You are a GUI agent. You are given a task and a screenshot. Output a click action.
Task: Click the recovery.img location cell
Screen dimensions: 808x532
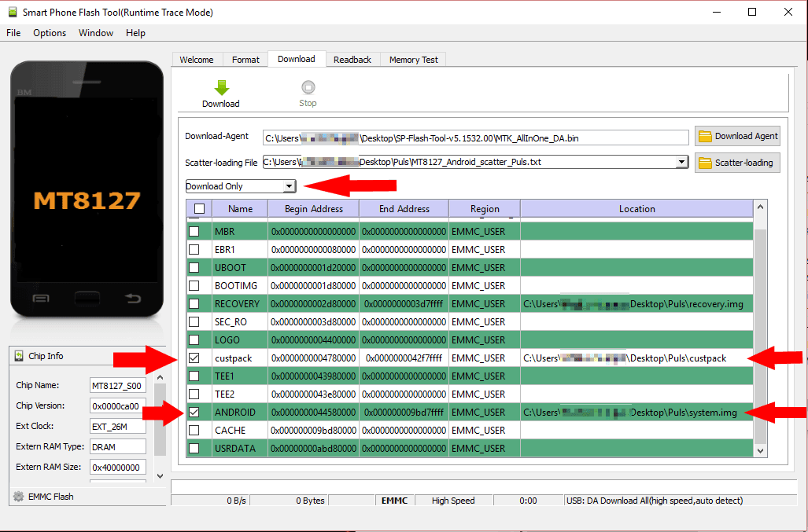click(x=637, y=303)
